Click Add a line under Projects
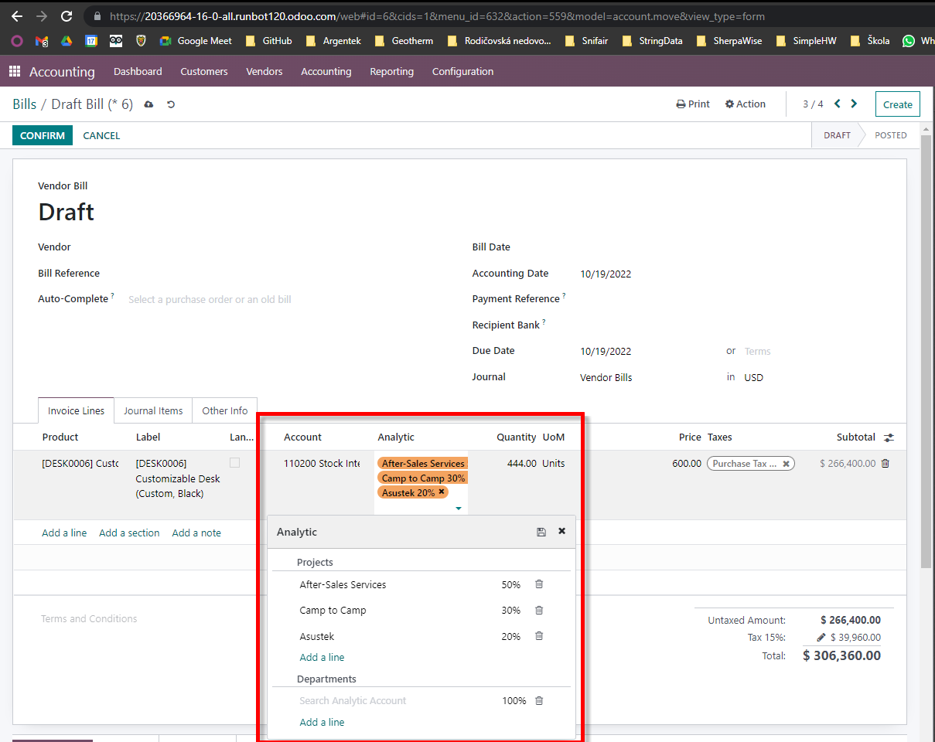Image resolution: width=935 pixels, height=742 pixels. [322, 658]
